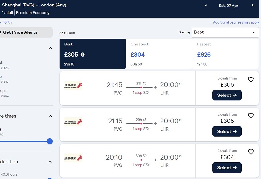Click Get Price Alerts button
Screen dimensions: 261x179
26,32
